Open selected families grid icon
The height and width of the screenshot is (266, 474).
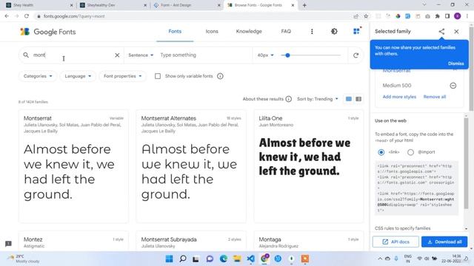(357, 31)
